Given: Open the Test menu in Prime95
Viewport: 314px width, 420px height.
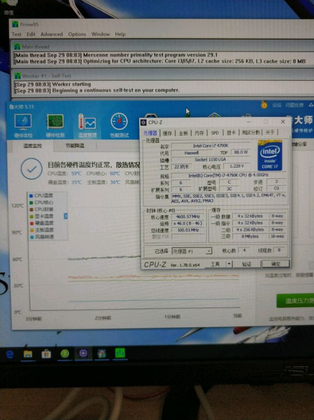Looking at the screenshot, I should point(16,34).
